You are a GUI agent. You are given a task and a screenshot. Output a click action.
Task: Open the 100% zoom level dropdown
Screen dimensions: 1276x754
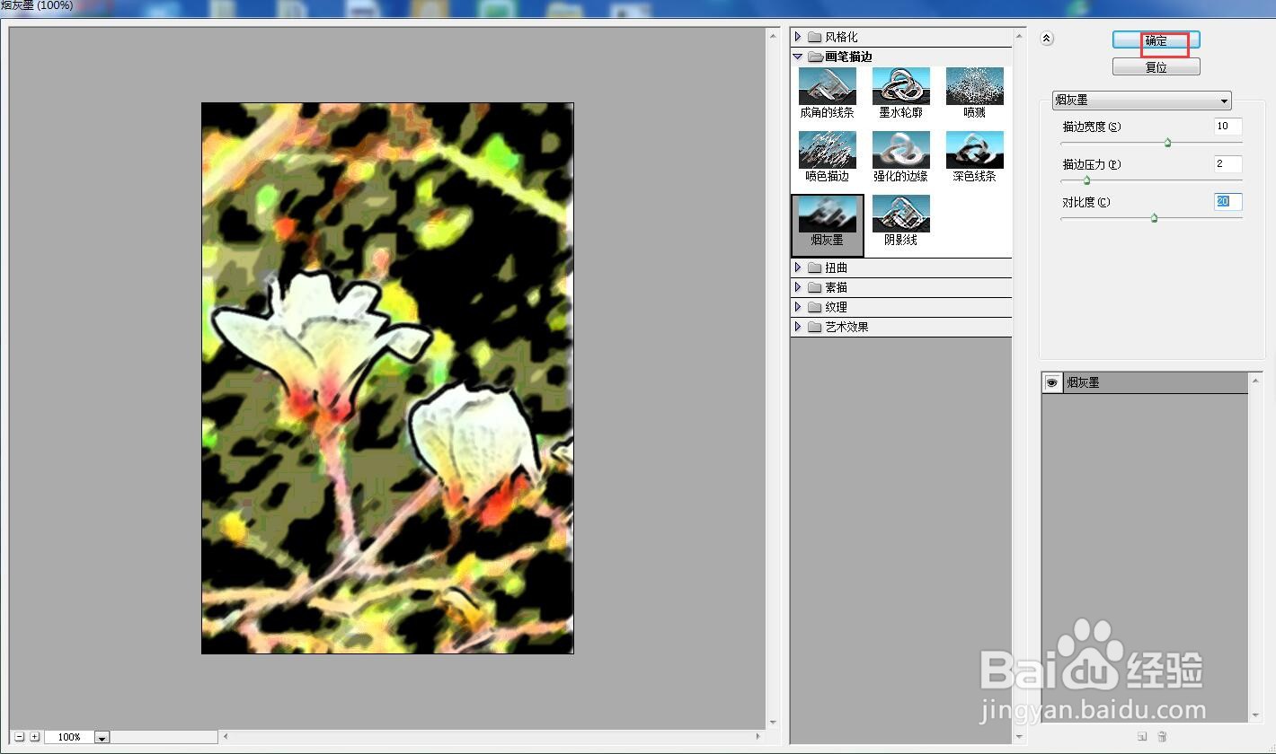point(102,737)
